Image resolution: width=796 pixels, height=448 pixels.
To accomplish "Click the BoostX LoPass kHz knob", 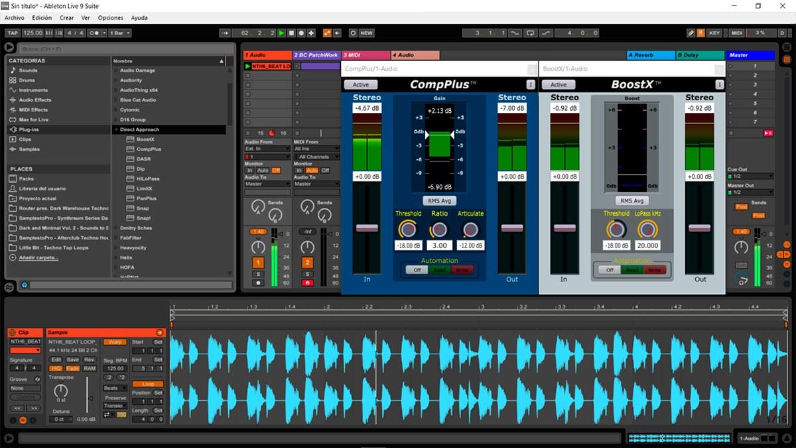I will 648,230.
